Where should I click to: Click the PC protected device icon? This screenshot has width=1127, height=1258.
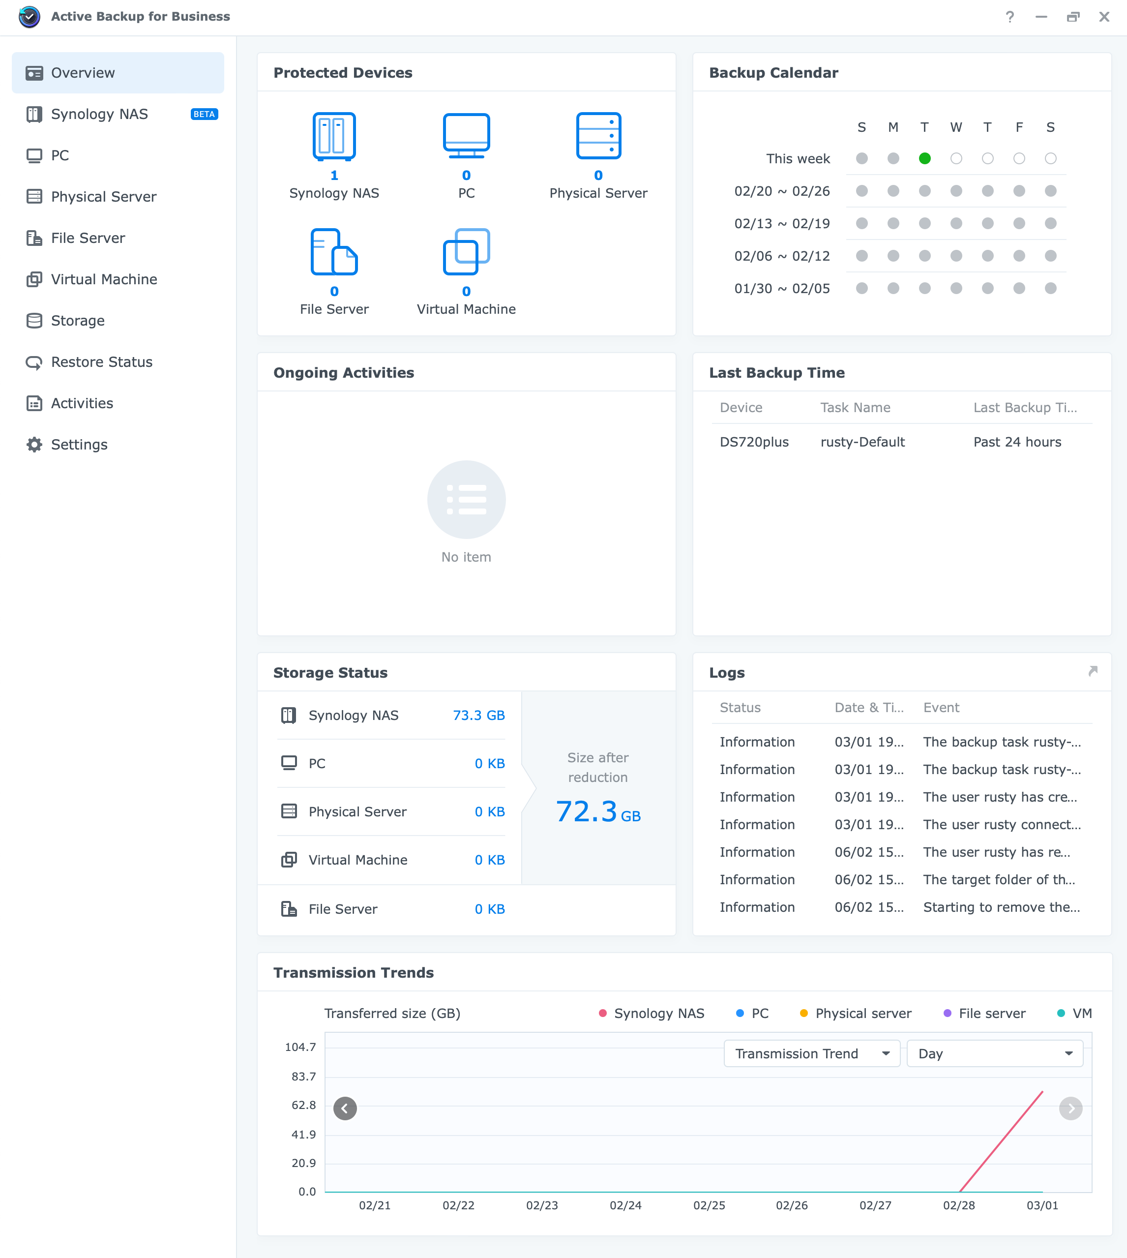(x=466, y=136)
